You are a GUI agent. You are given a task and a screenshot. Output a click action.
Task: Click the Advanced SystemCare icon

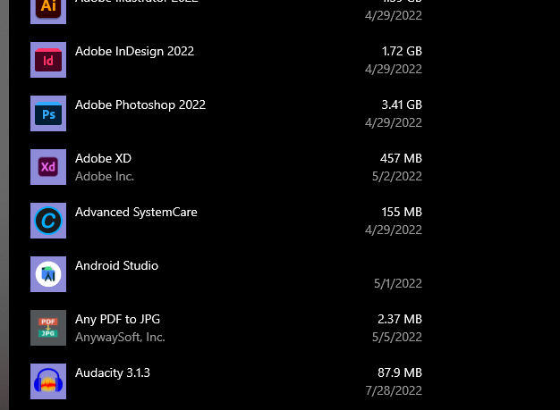tap(48, 221)
